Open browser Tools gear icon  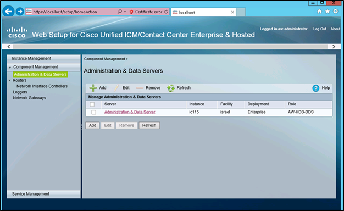(x=335, y=11)
